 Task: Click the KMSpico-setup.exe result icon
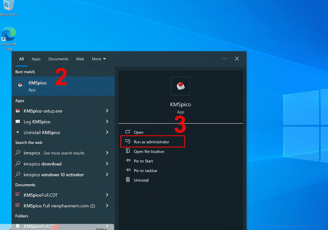[18, 111]
